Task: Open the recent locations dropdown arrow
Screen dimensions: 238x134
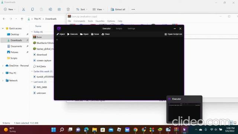Action: pyautogui.click(x=16, y=19)
